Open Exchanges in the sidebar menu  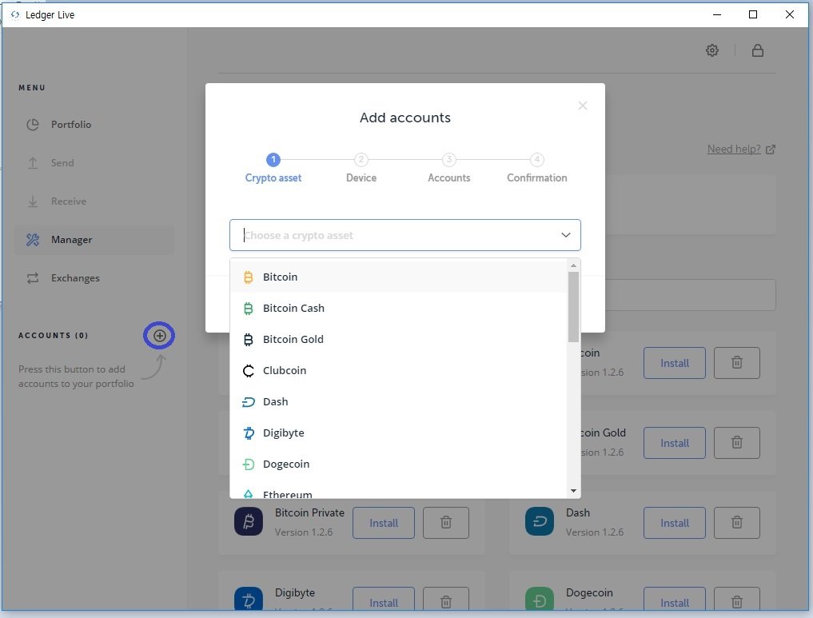(x=94, y=278)
